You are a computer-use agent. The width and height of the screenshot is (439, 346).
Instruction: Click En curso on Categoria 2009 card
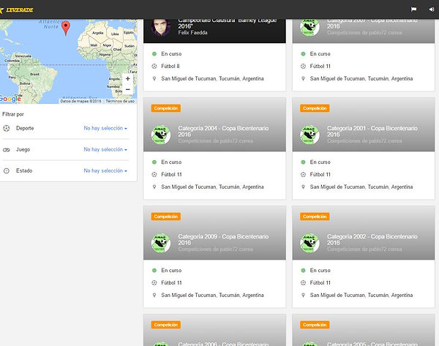pyautogui.click(x=171, y=271)
